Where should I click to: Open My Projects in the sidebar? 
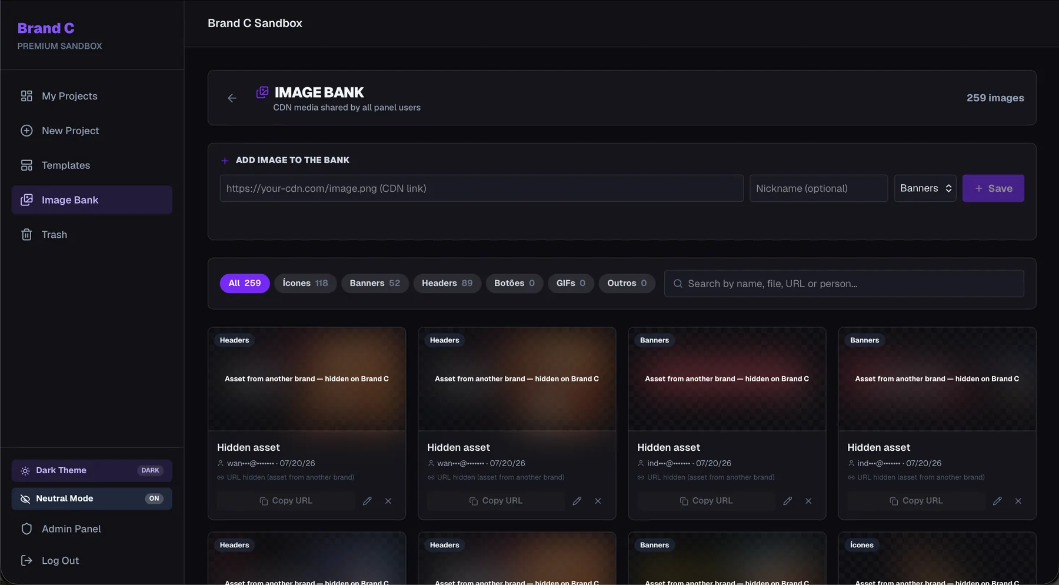coord(92,96)
